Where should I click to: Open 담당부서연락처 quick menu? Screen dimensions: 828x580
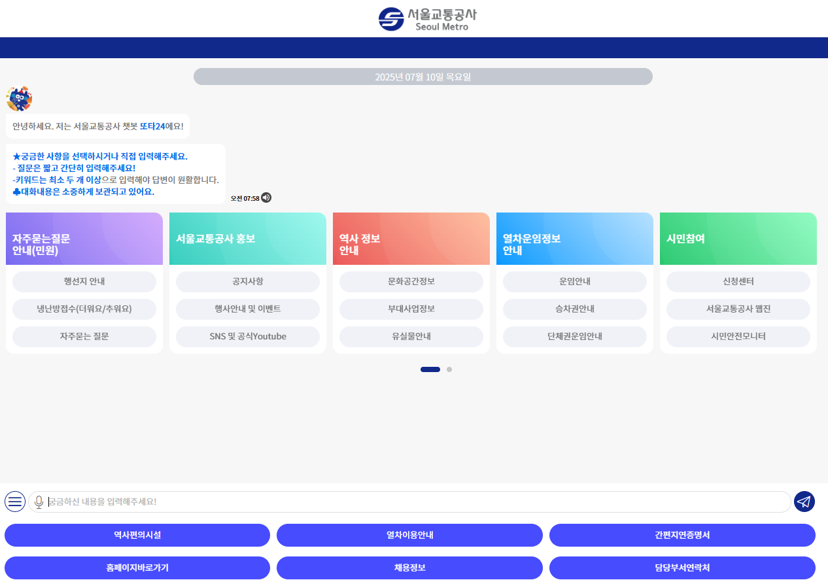682,568
